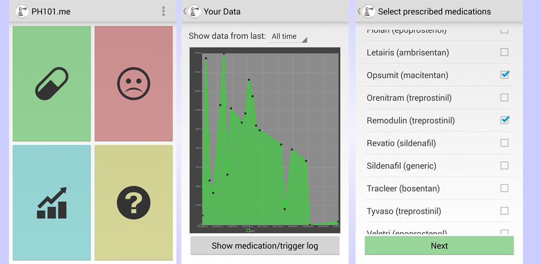Check the Tyvaso (treprostinil) checkbox
This screenshot has height=264, width=541.
click(505, 211)
